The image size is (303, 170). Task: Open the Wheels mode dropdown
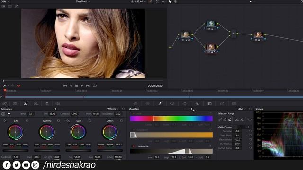coord(113,109)
